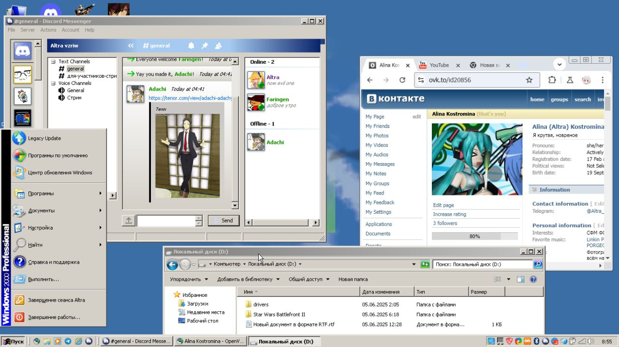Open the My Messages sidebar link
This screenshot has height=347, width=619.
380,164
